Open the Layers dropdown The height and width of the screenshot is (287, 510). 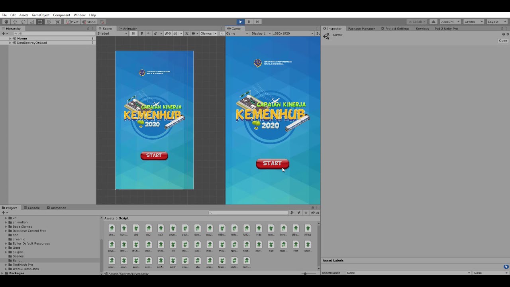[473, 22]
